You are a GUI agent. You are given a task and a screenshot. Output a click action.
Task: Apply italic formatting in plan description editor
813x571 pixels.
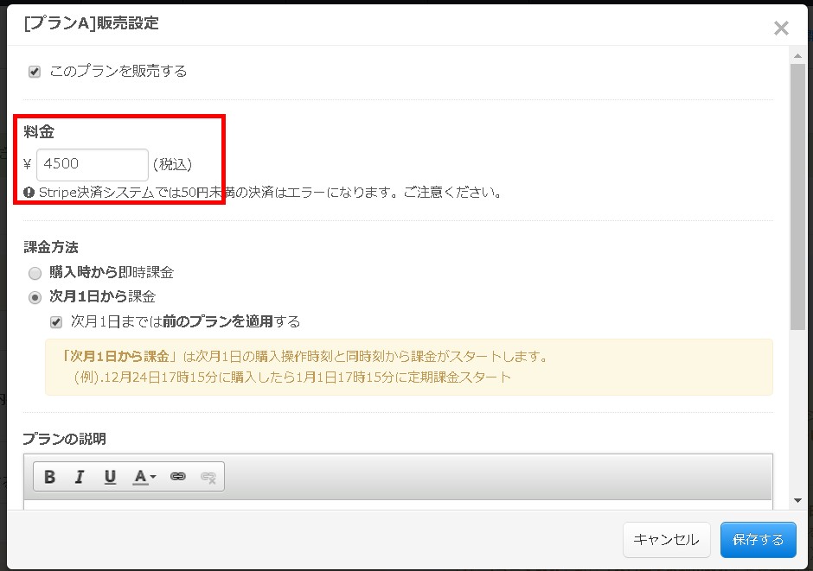[80, 476]
